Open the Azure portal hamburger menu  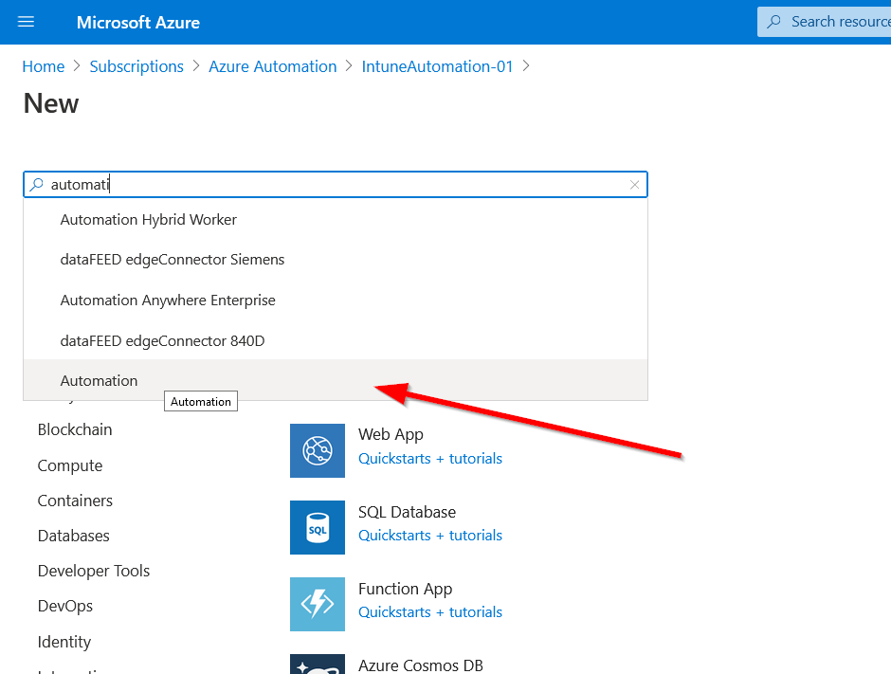coord(27,22)
